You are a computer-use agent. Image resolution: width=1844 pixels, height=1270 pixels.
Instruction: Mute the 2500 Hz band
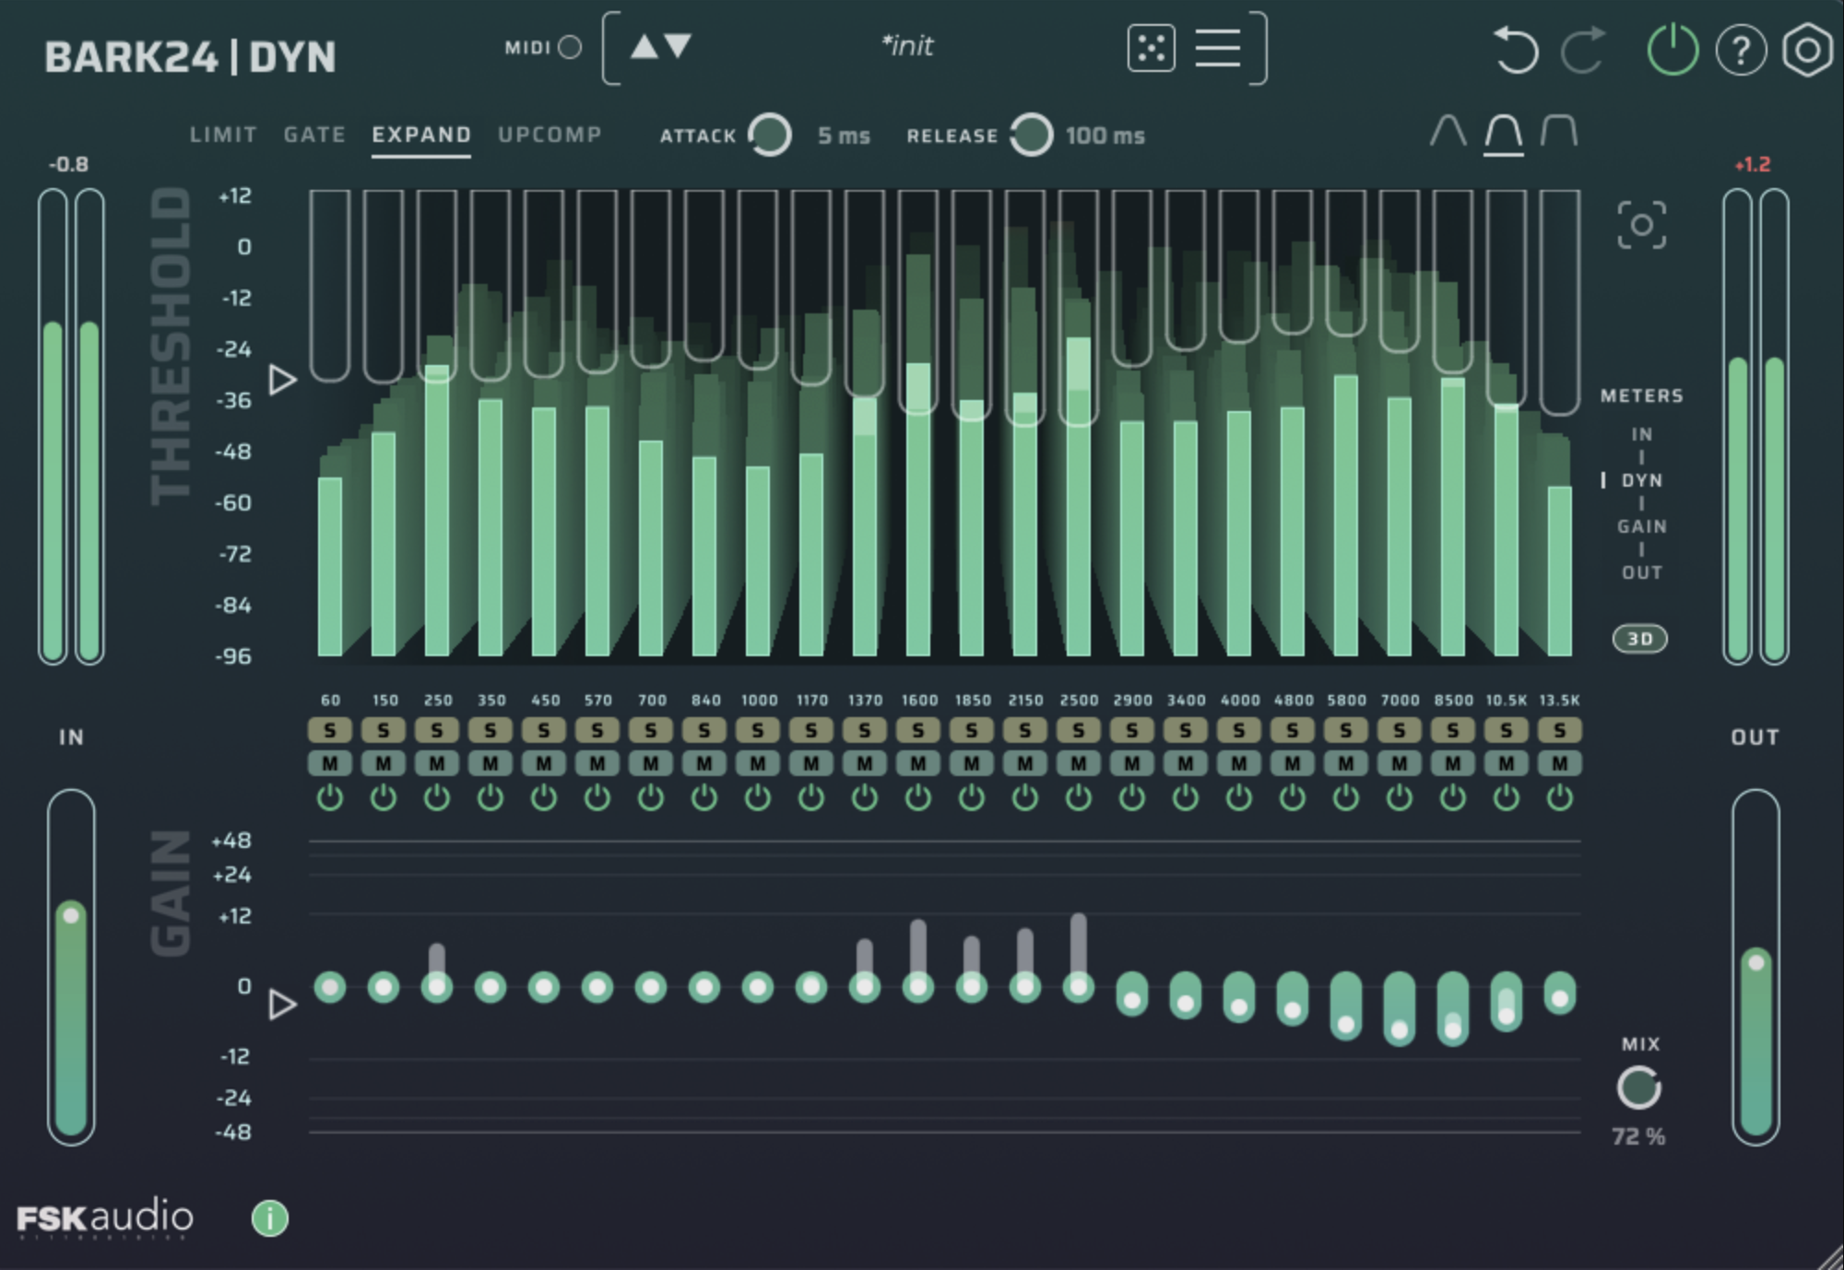1079,763
